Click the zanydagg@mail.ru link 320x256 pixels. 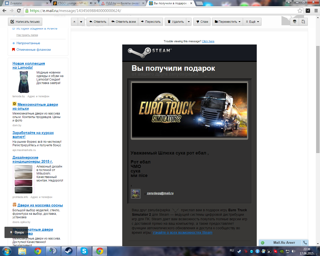pos(160,193)
